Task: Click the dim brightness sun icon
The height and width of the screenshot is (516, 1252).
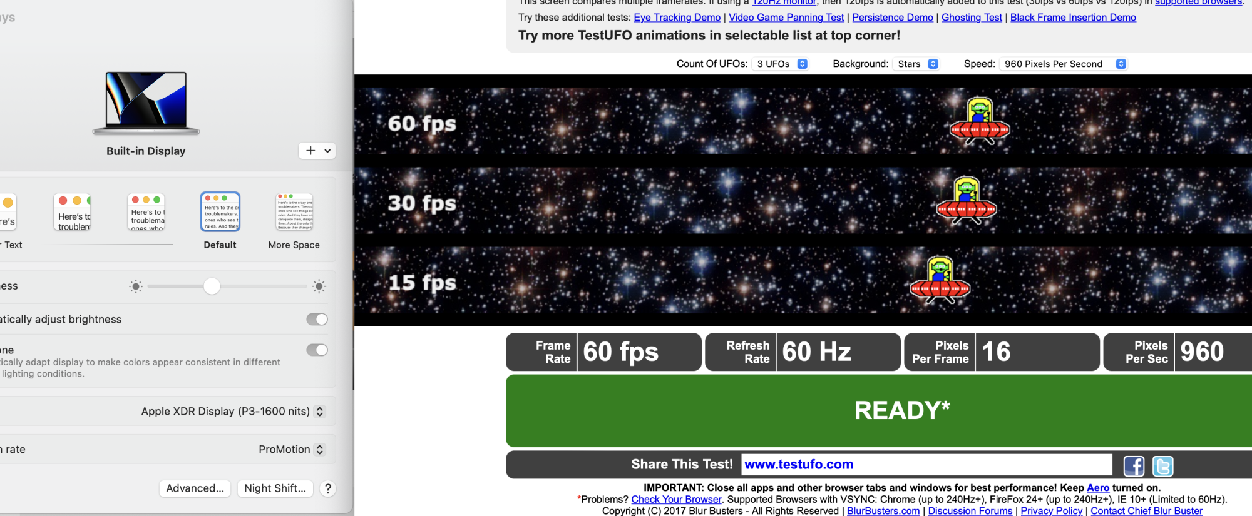Action: click(x=136, y=286)
